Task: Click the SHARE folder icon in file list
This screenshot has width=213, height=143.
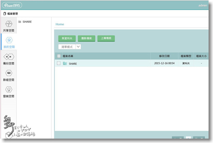Action: pyautogui.click(x=65, y=63)
